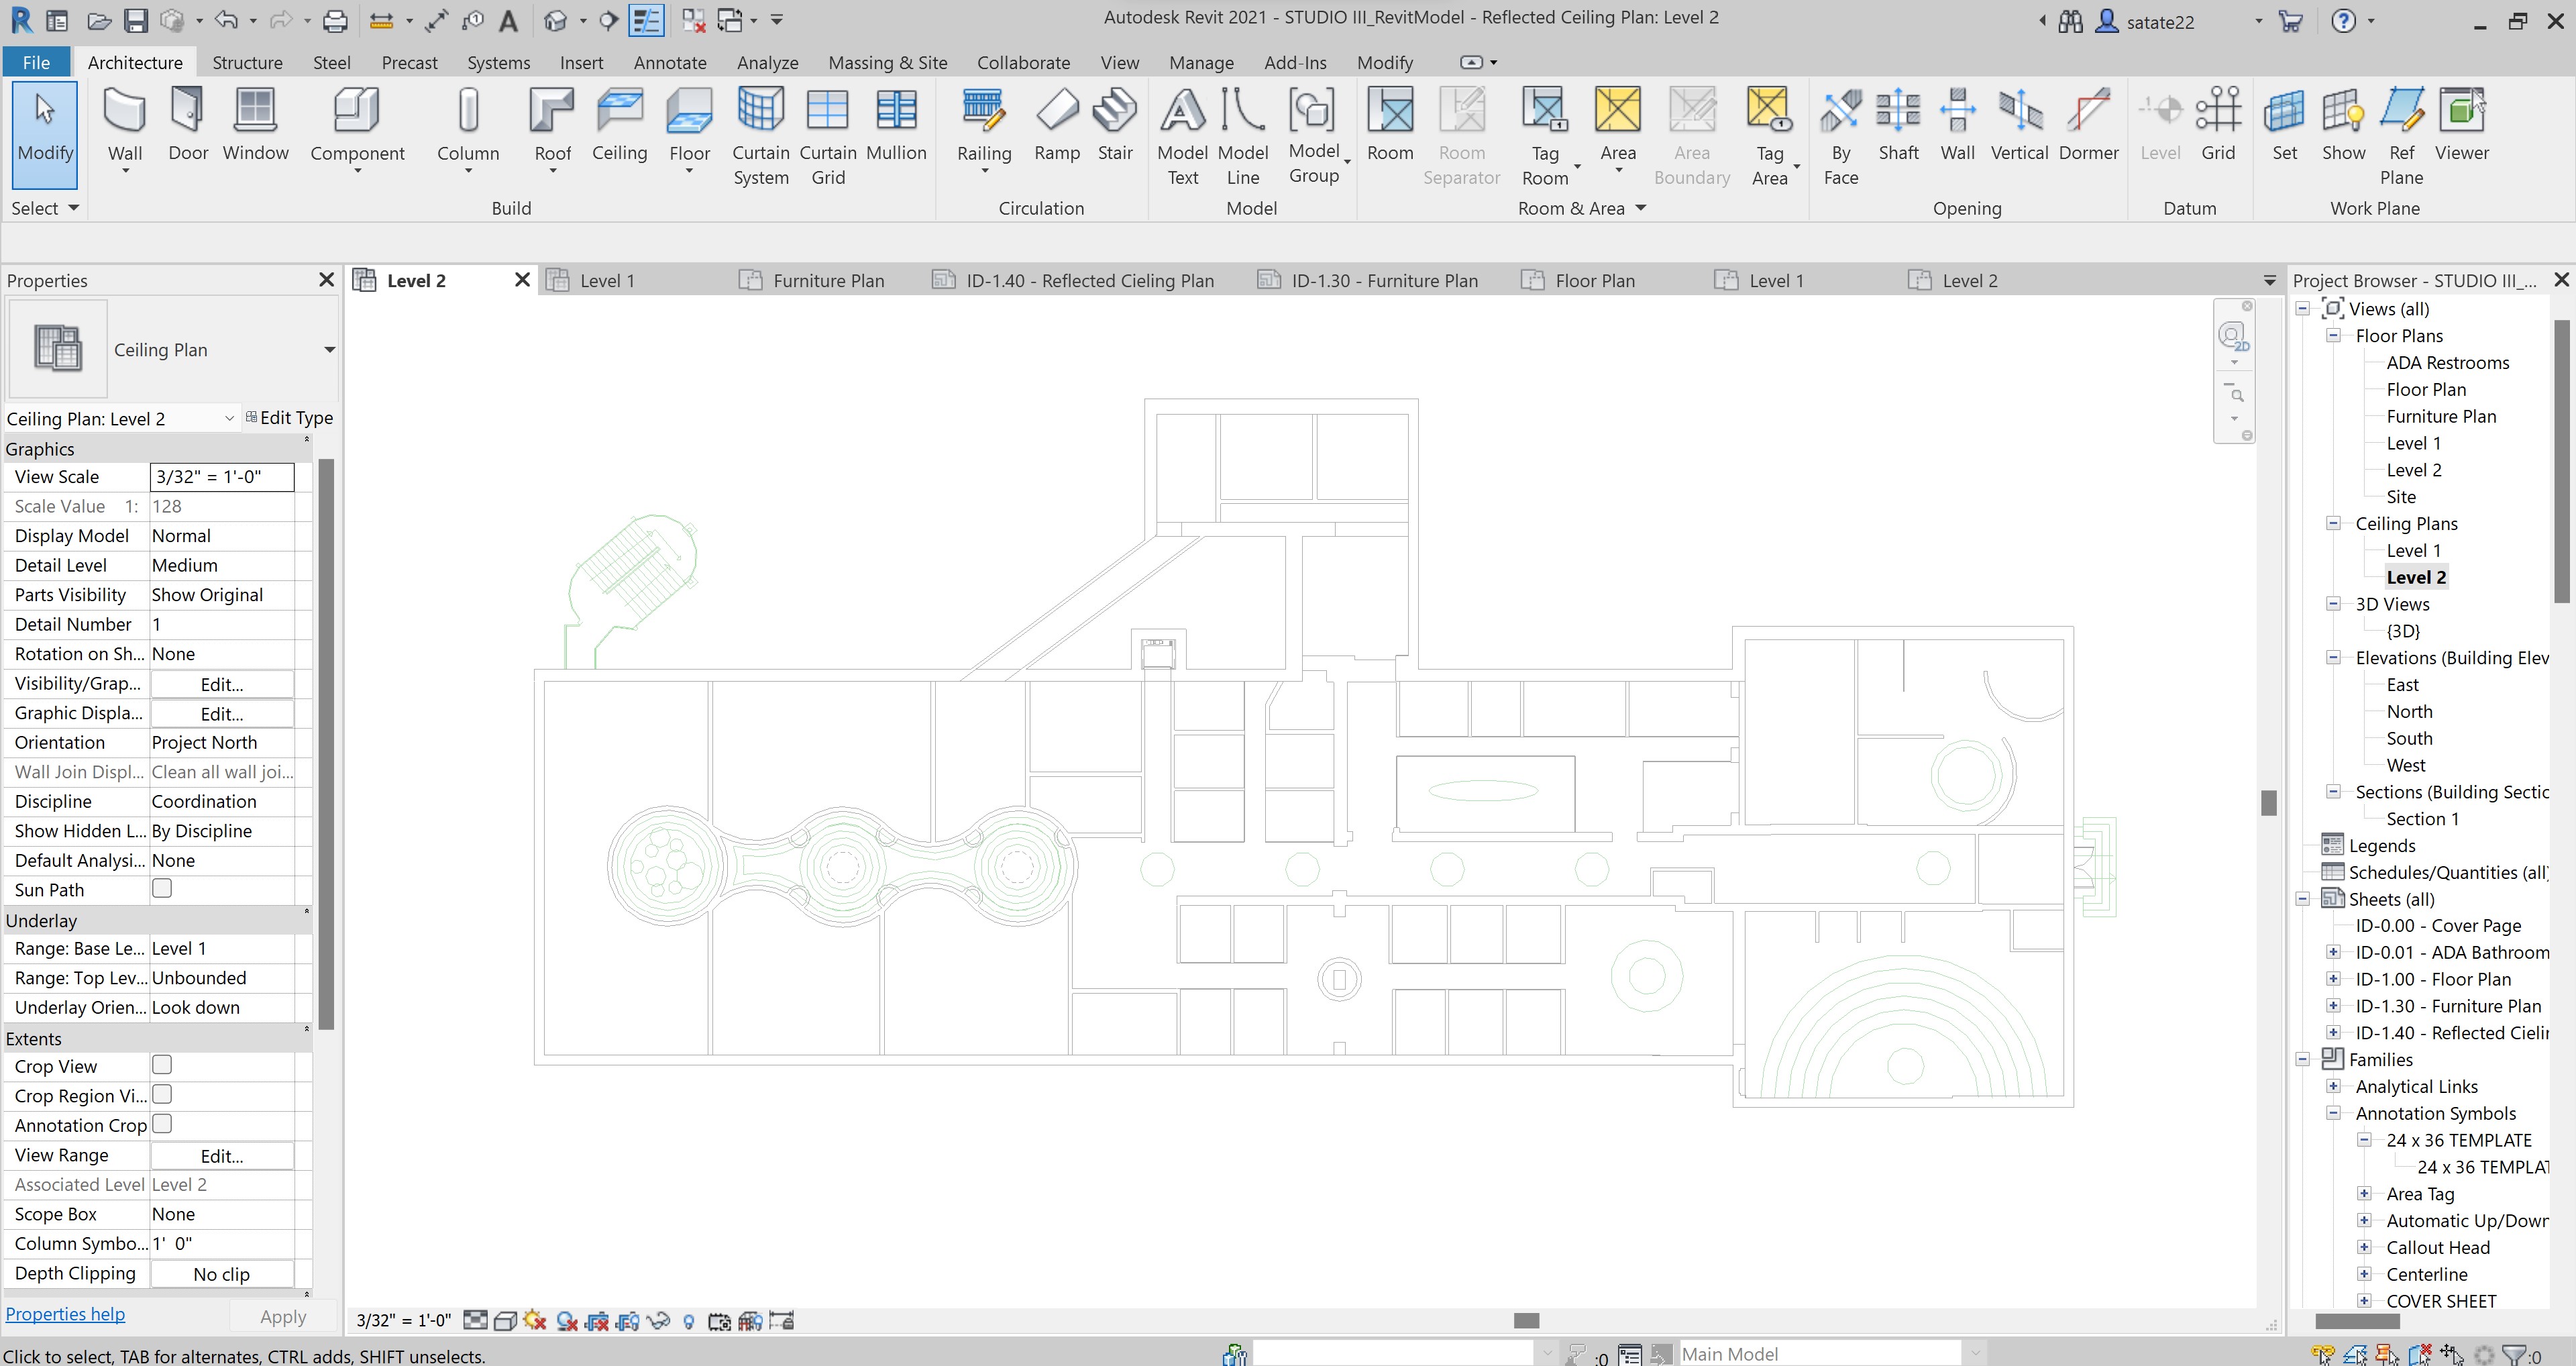Screen dimensions: 2576x1366
Task: Open the Ceiling Plan type selector dropdown
Action: pyautogui.click(x=329, y=350)
